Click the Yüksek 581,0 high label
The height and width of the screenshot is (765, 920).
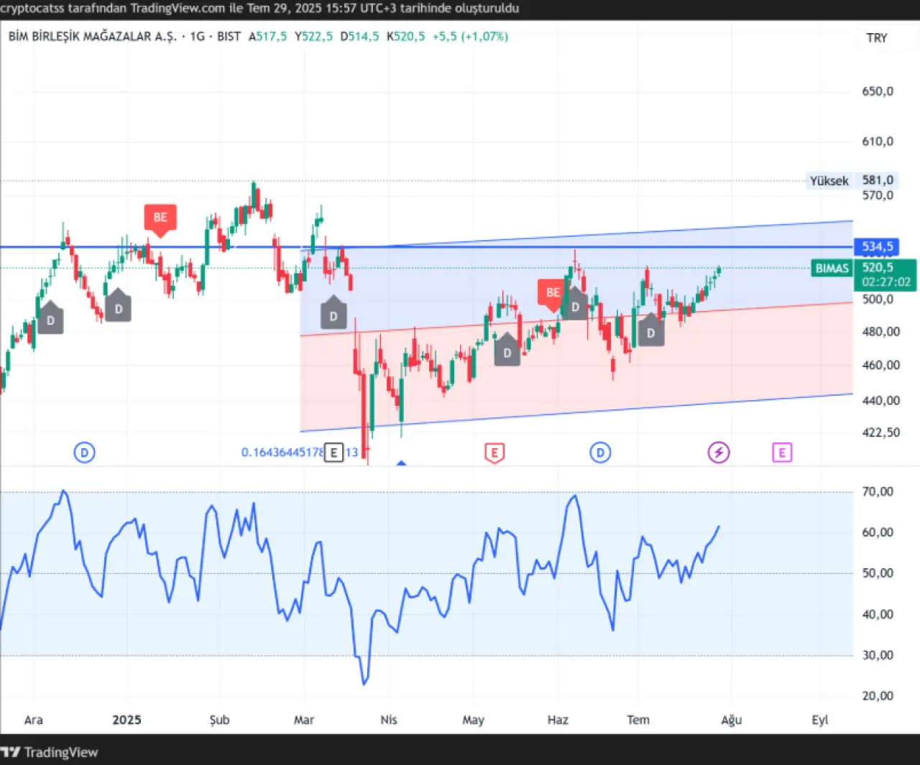(x=851, y=181)
